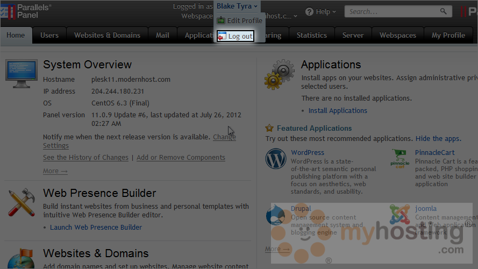Choose Log out from the user menu
Image resolution: width=478 pixels, height=269 pixels.
(x=236, y=36)
